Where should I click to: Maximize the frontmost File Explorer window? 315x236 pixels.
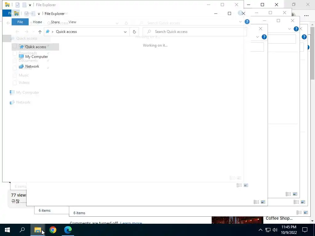[229, 14]
